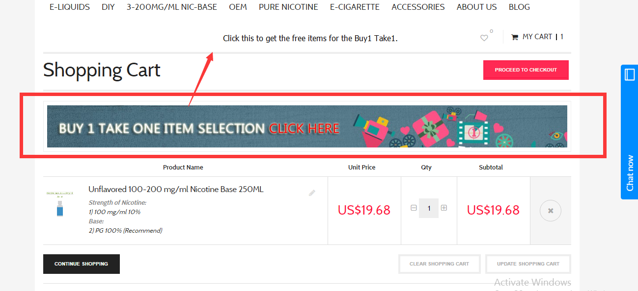
Task: Open the DIY menu item
Action: point(108,7)
